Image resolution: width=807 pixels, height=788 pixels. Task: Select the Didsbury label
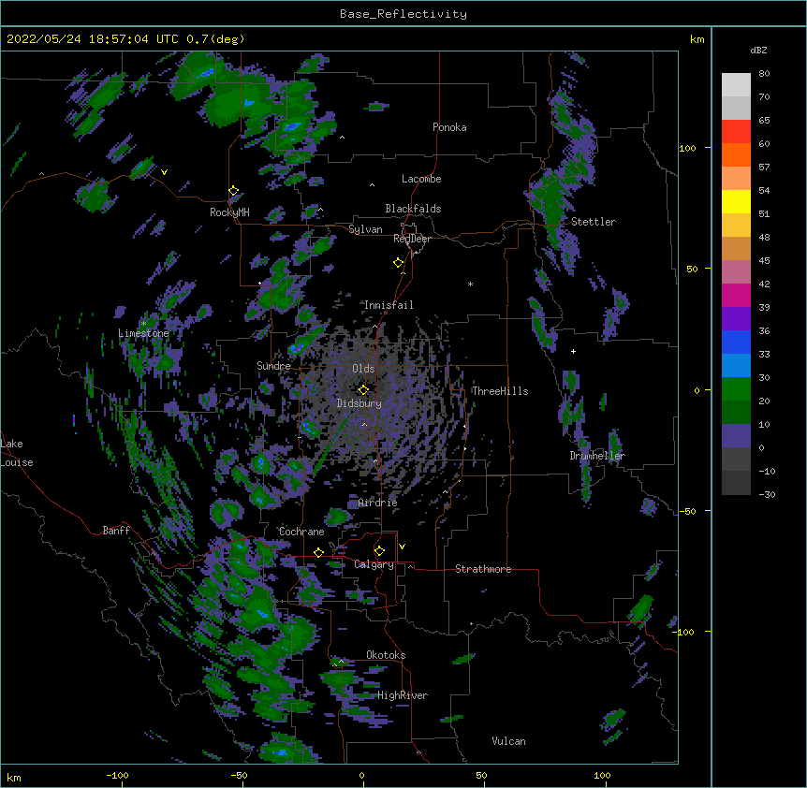(359, 403)
